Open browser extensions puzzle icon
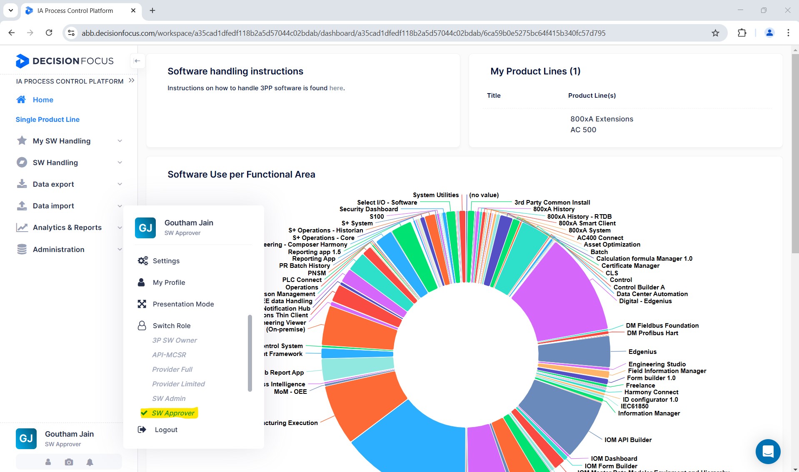799x472 pixels. click(742, 33)
